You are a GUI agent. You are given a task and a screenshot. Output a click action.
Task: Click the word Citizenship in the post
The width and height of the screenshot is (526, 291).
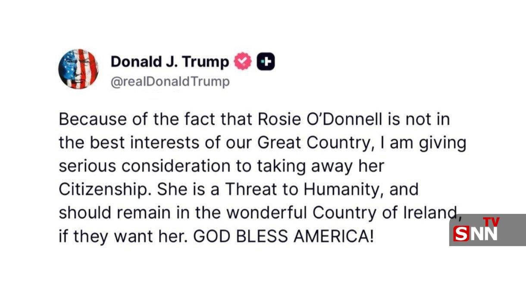point(103,189)
